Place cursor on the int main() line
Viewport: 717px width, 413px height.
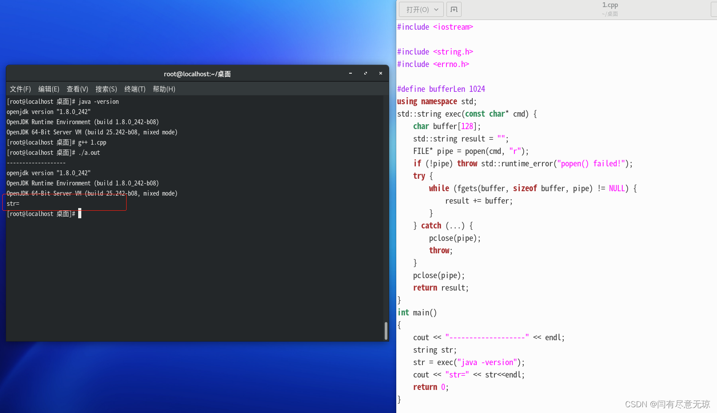(417, 312)
